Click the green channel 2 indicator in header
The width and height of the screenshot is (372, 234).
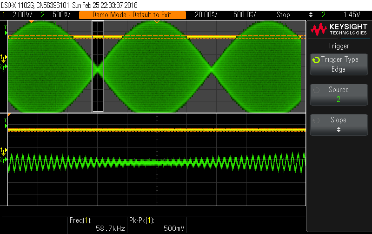[x=43, y=15]
